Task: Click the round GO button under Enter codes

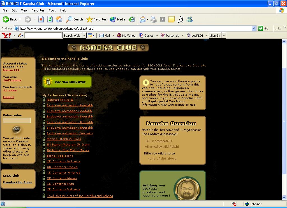Action: [x=17, y=129]
